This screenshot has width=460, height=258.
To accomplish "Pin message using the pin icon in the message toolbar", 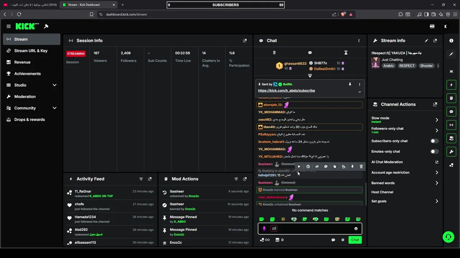I will [x=352, y=167].
